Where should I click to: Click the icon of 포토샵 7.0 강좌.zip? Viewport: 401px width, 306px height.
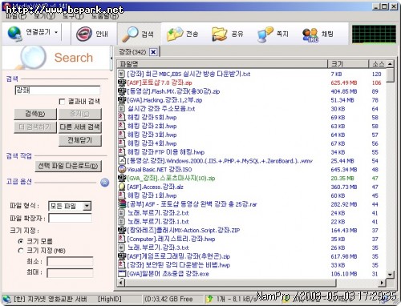click(122, 83)
